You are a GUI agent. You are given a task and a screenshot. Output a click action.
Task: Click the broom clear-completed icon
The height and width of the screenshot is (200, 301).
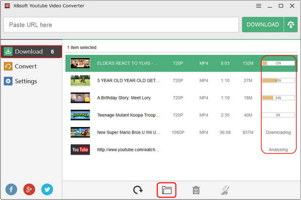[225, 190]
